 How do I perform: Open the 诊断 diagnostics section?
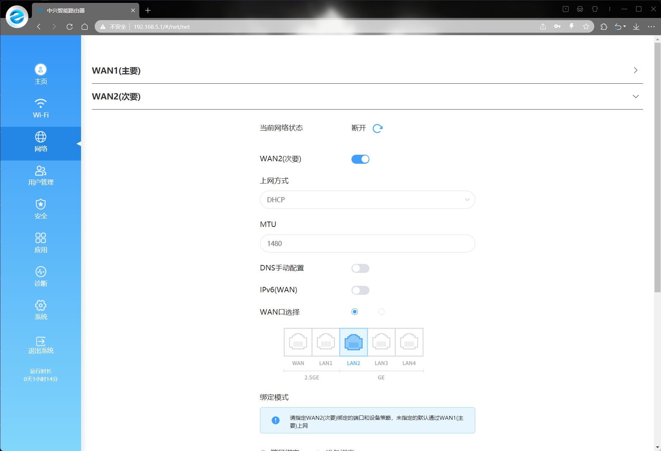41,276
